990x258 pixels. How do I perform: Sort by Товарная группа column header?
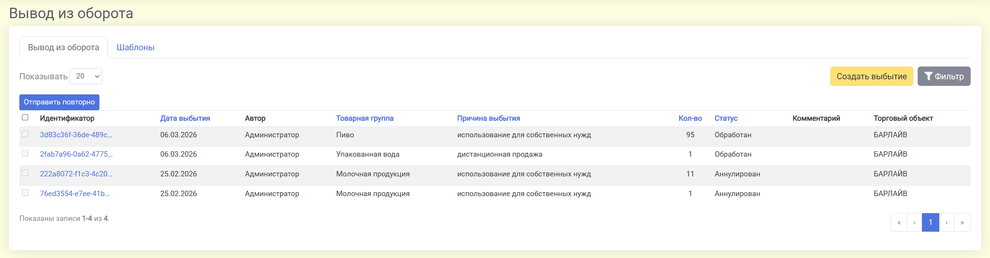[364, 118]
